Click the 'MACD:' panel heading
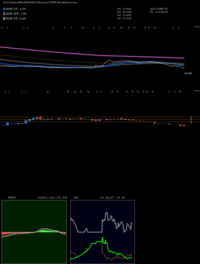Image resolution: width=200 pixels, height=264 pixels. (x=12, y=198)
